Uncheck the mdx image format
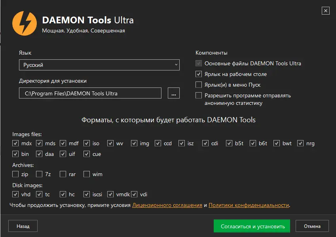 15,143
